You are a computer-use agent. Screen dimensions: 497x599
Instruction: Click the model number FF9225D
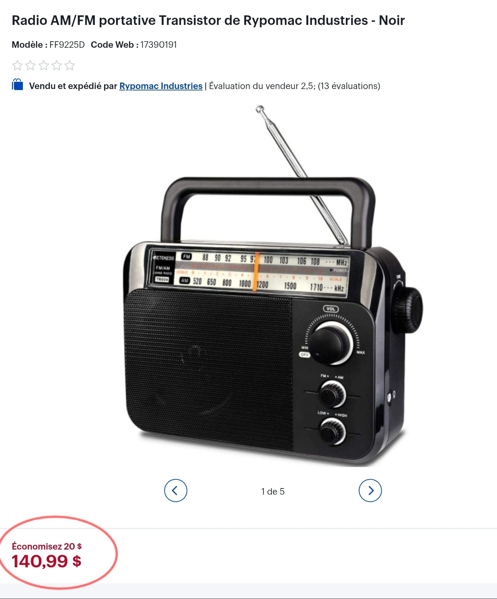click(67, 45)
